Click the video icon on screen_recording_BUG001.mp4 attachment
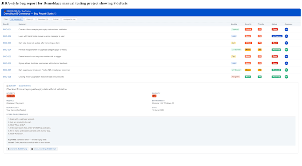 tap(32, 149)
